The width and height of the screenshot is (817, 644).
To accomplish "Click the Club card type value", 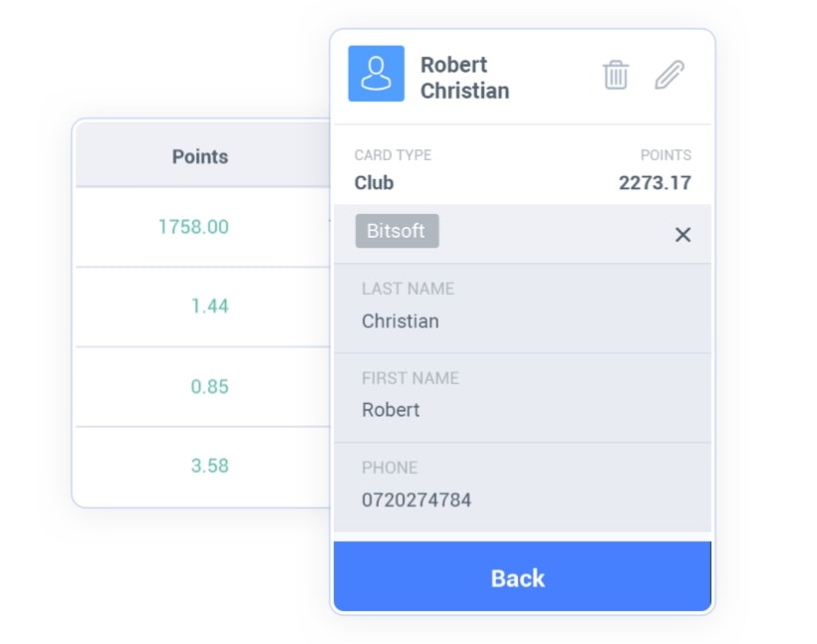I will coord(374,183).
